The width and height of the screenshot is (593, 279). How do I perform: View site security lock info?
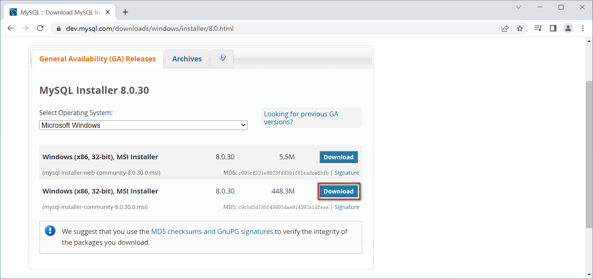(58, 29)
